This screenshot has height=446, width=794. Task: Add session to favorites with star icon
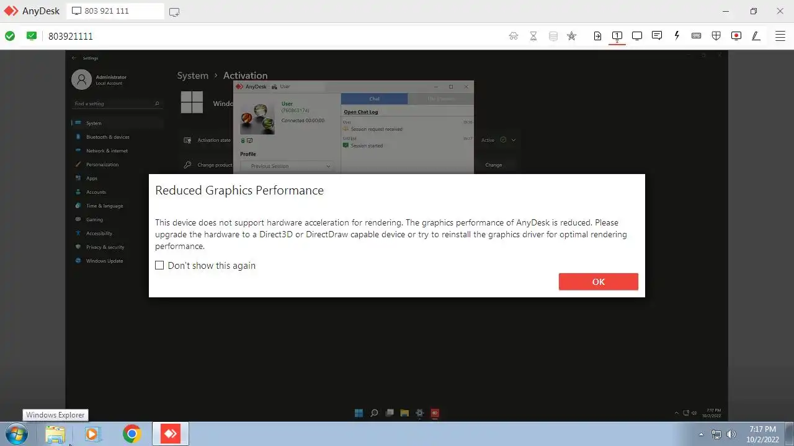coord(572,36)
